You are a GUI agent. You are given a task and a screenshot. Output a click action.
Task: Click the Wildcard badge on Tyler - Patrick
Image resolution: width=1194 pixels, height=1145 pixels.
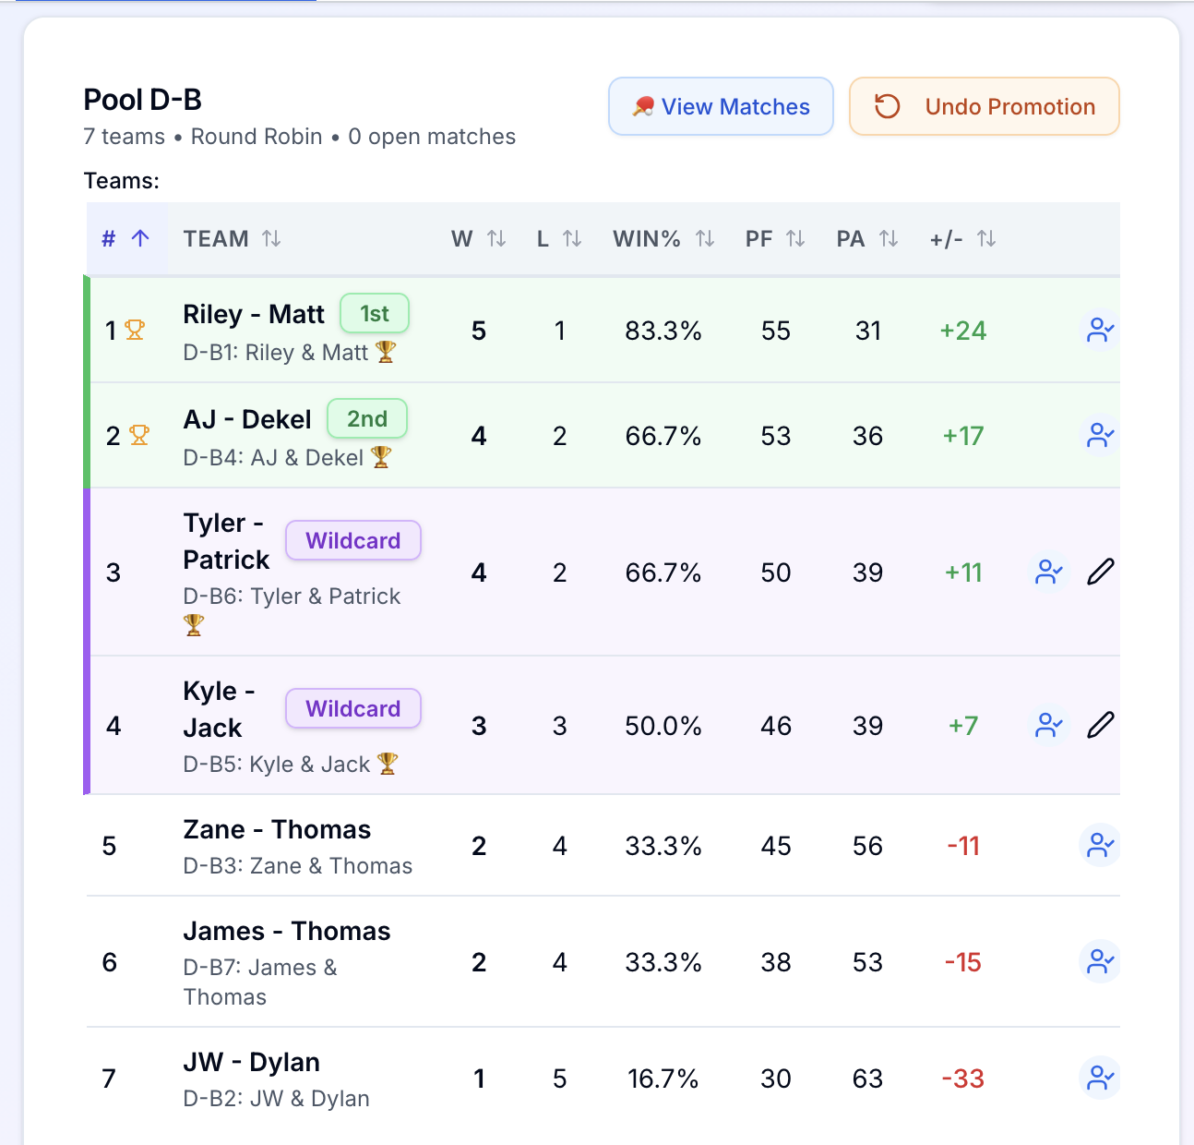(353, 541)
